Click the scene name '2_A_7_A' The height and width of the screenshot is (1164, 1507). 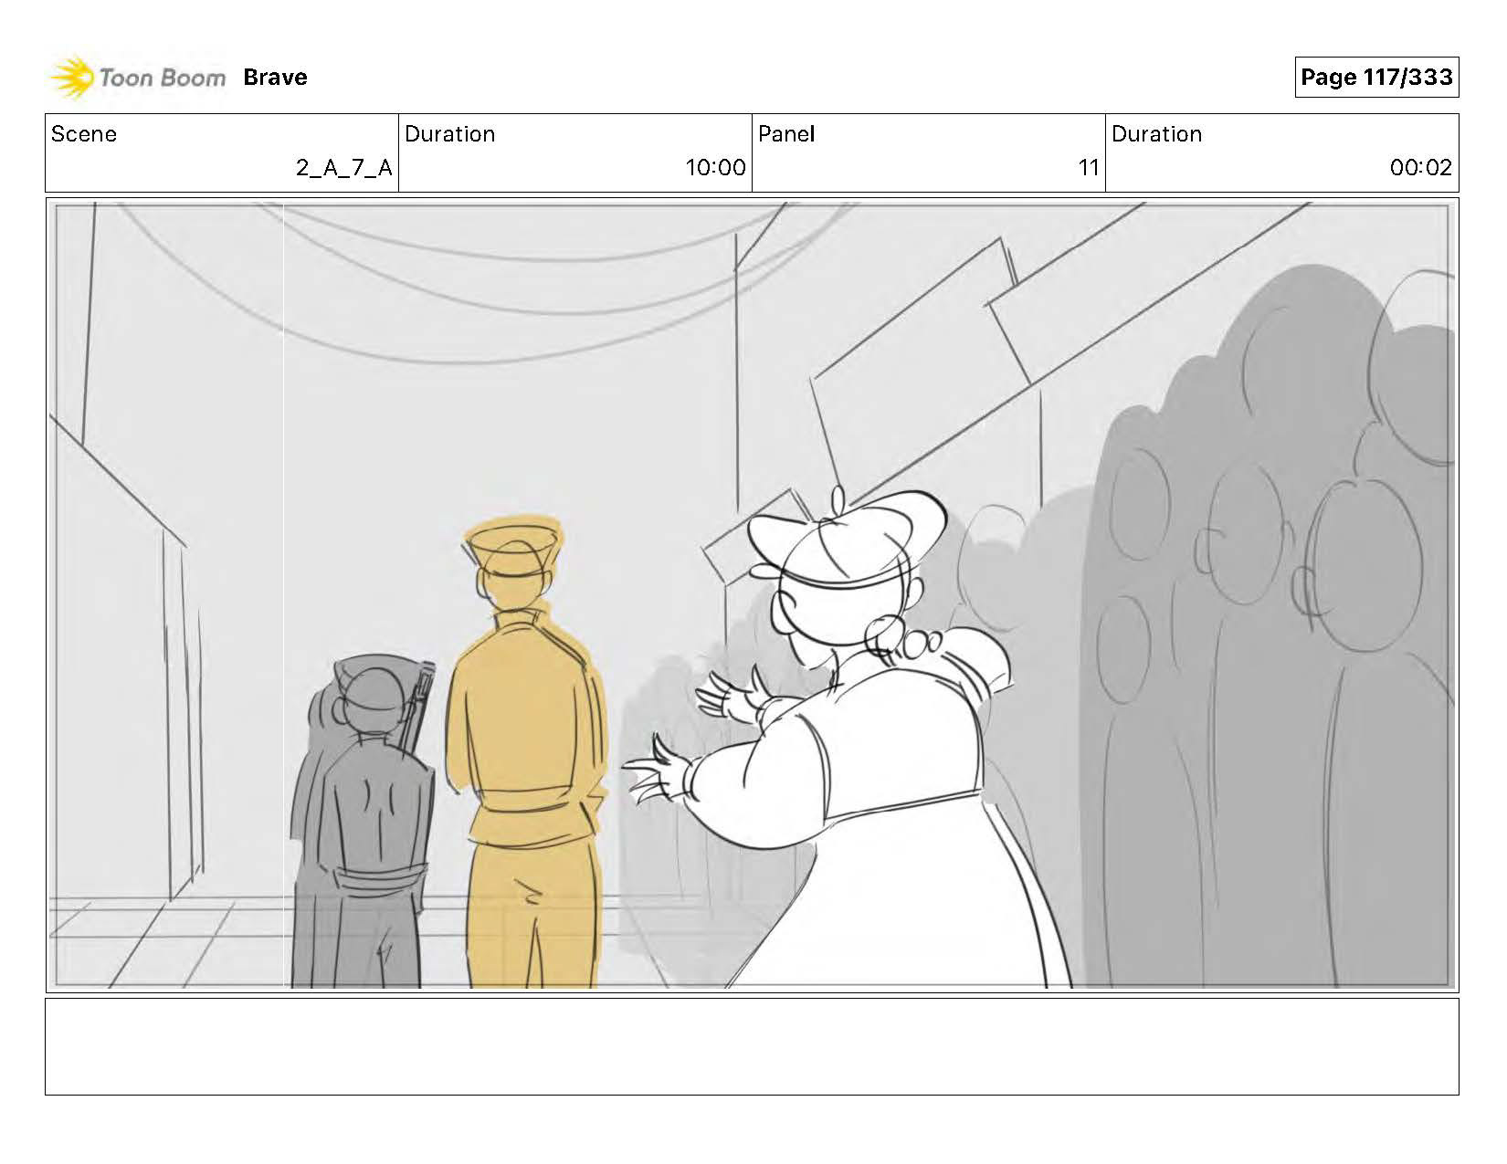[x=343, y=168]
